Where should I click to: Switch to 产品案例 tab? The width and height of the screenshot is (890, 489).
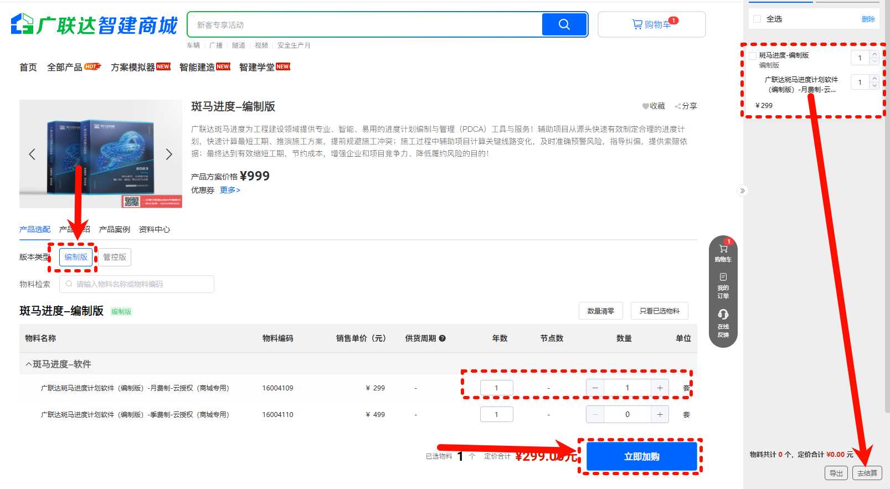(x=115, y=229)
